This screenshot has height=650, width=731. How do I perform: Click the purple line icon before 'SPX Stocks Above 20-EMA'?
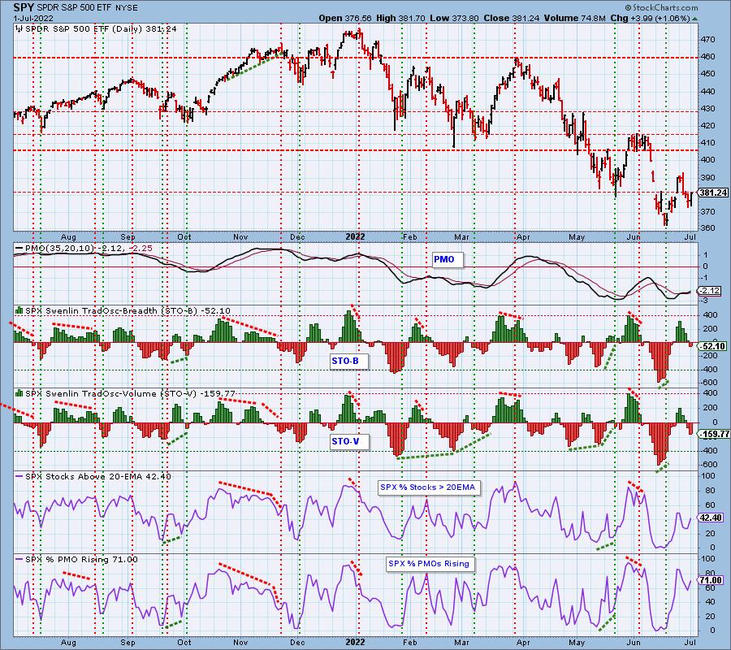tap(19, 477)
